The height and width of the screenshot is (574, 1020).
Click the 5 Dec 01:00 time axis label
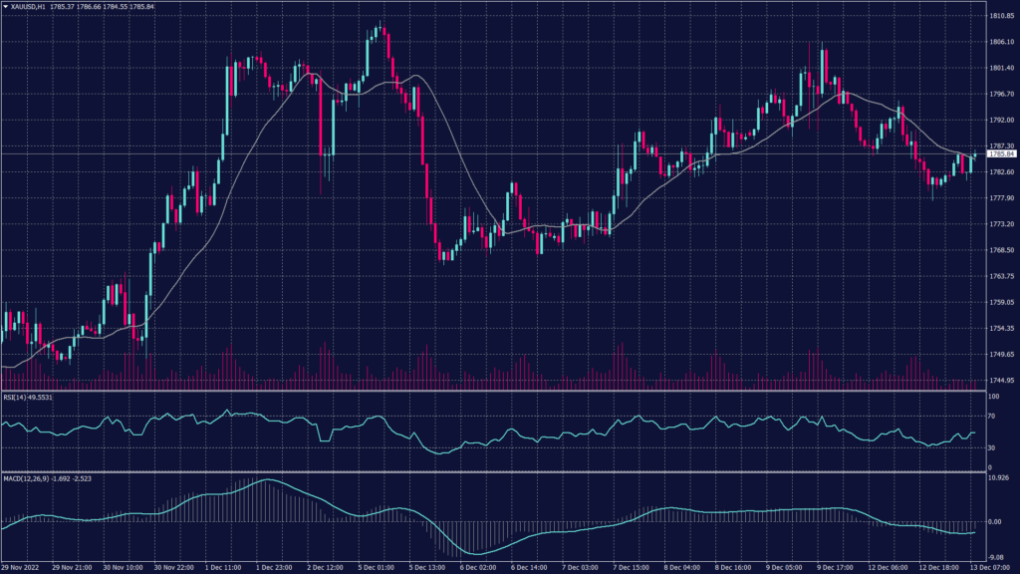(375, 568)
